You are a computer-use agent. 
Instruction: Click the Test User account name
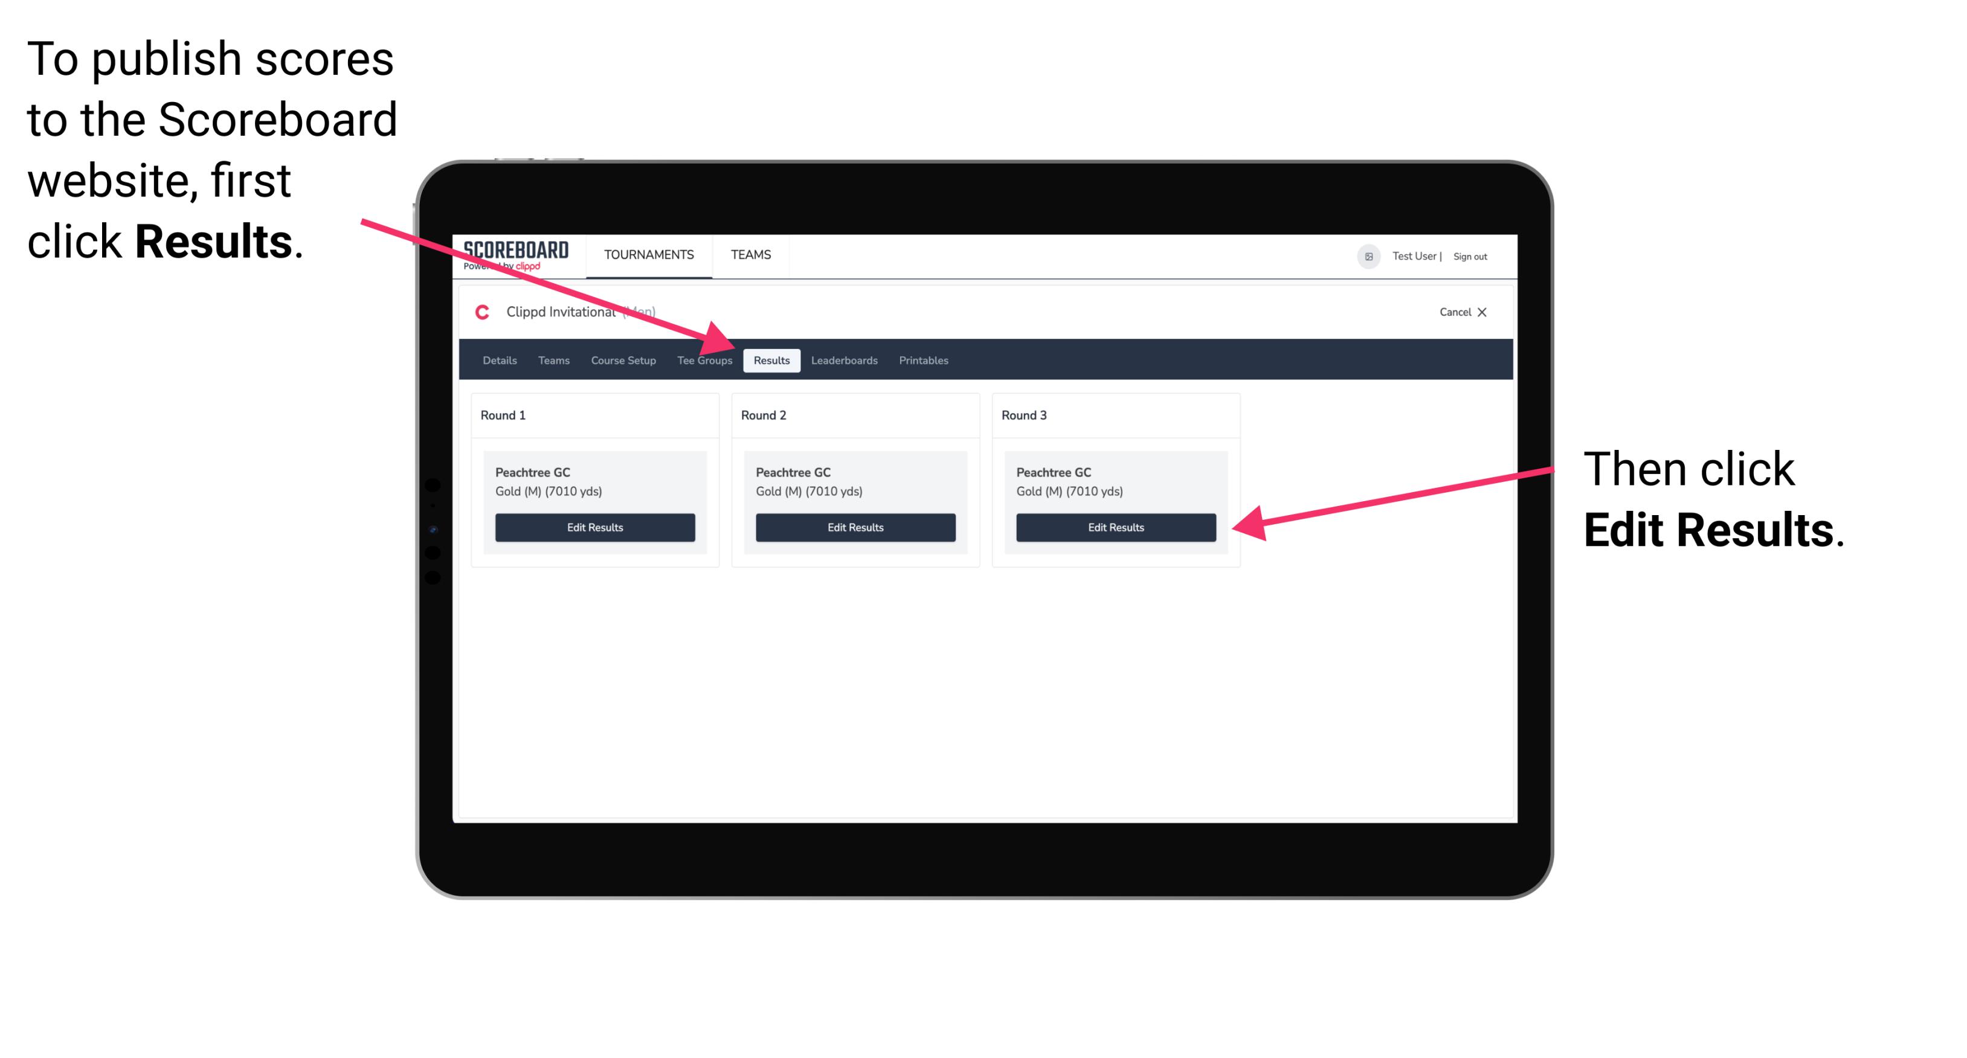click(1421, 255)
